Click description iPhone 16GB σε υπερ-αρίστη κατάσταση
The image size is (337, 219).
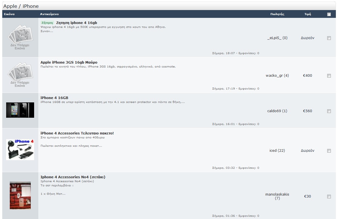[113, 102]
